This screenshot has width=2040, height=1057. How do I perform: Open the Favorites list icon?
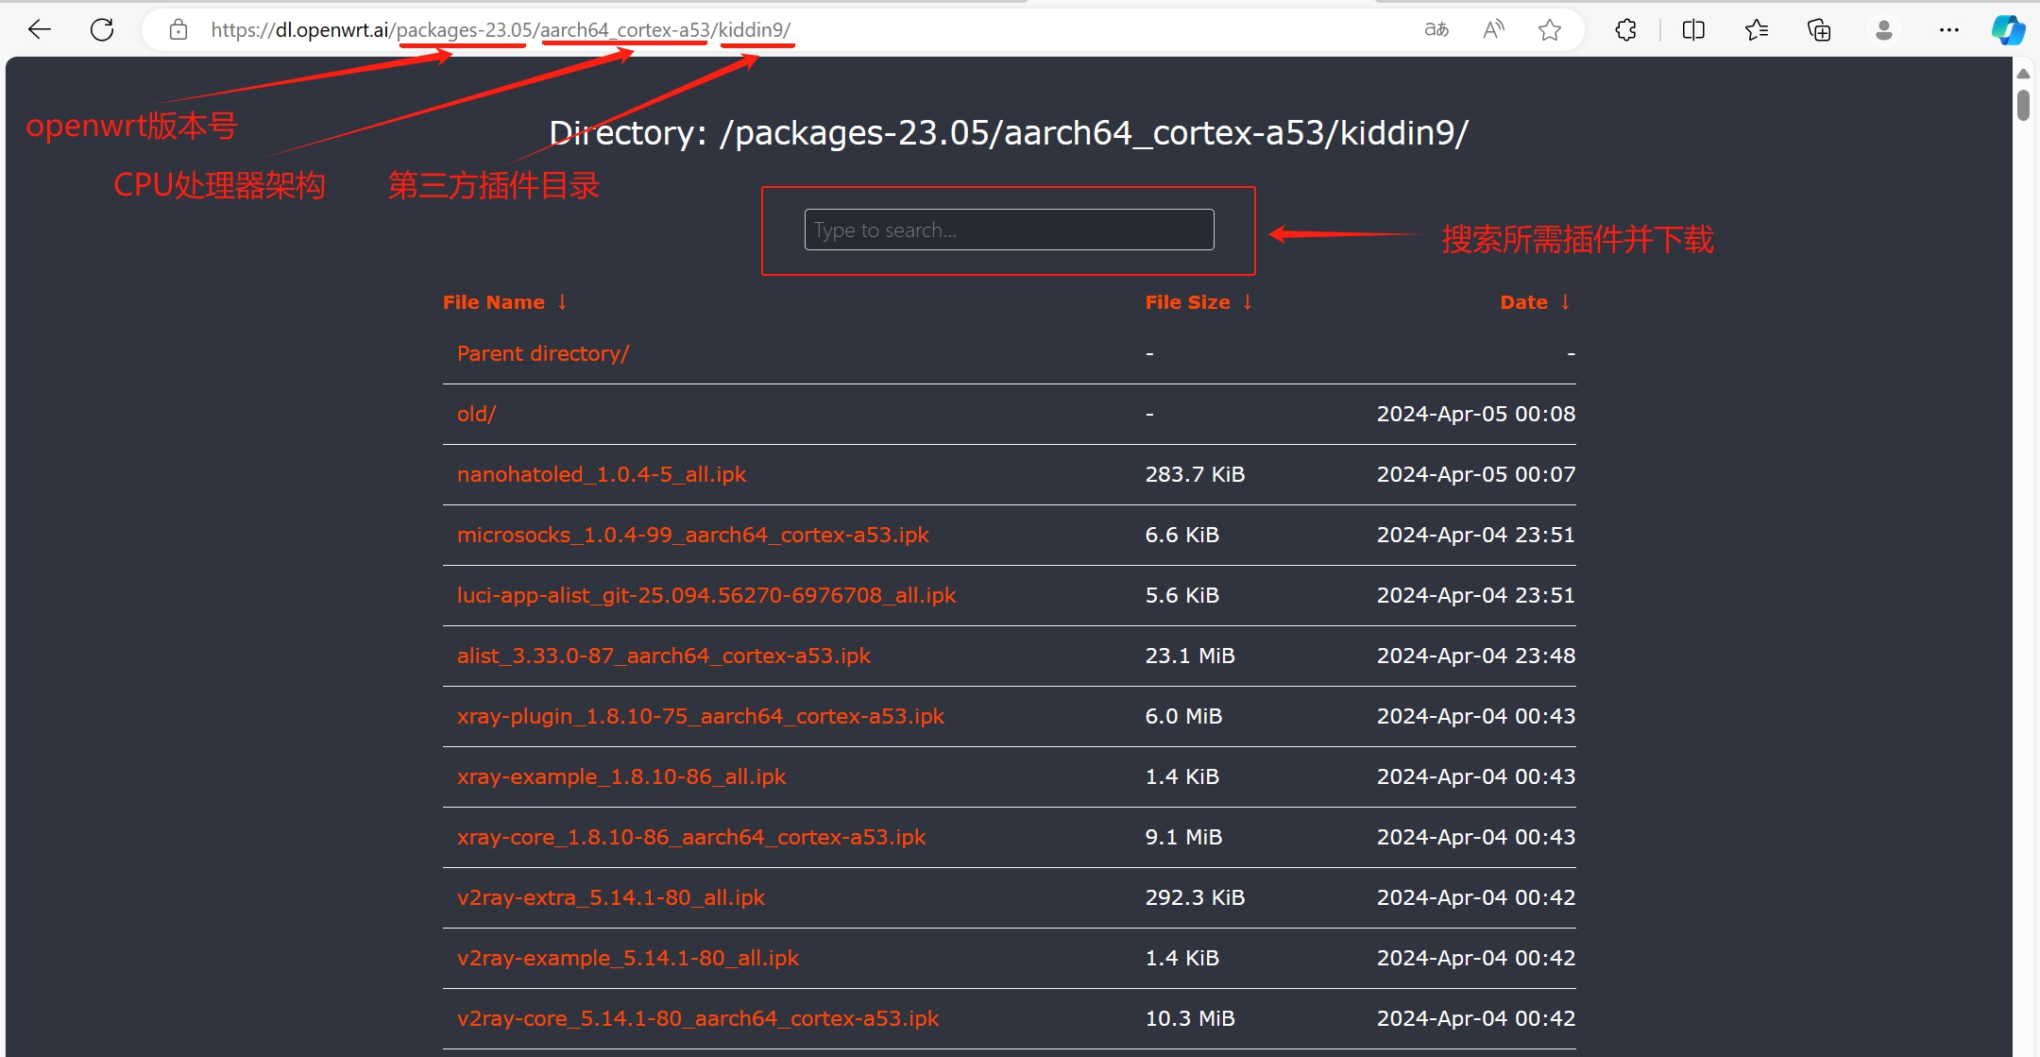click(x=1757, y=30)
